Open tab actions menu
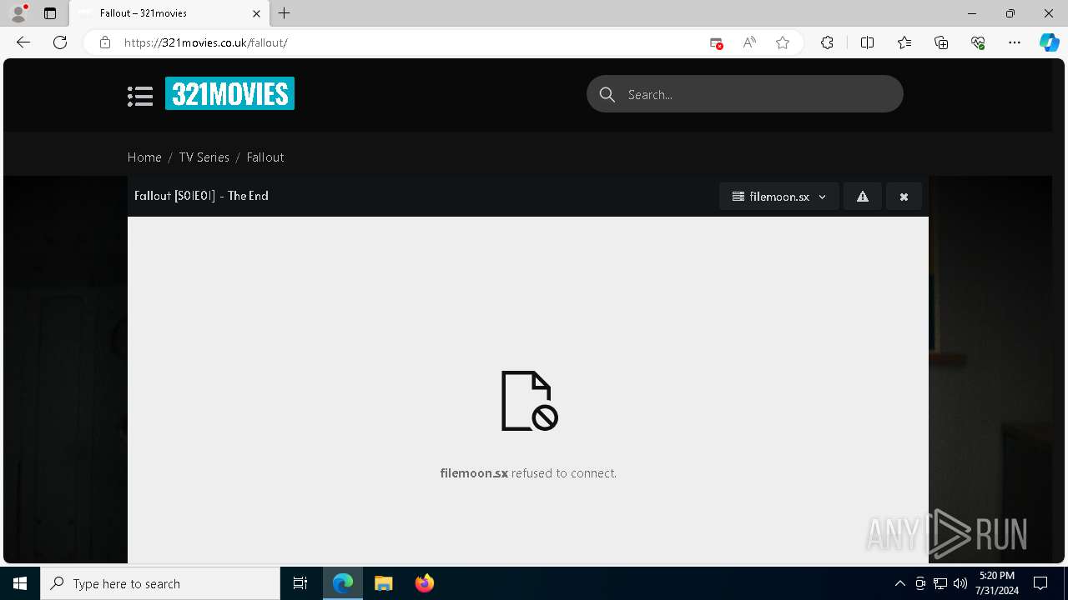1068x600 pixels. 50,13
